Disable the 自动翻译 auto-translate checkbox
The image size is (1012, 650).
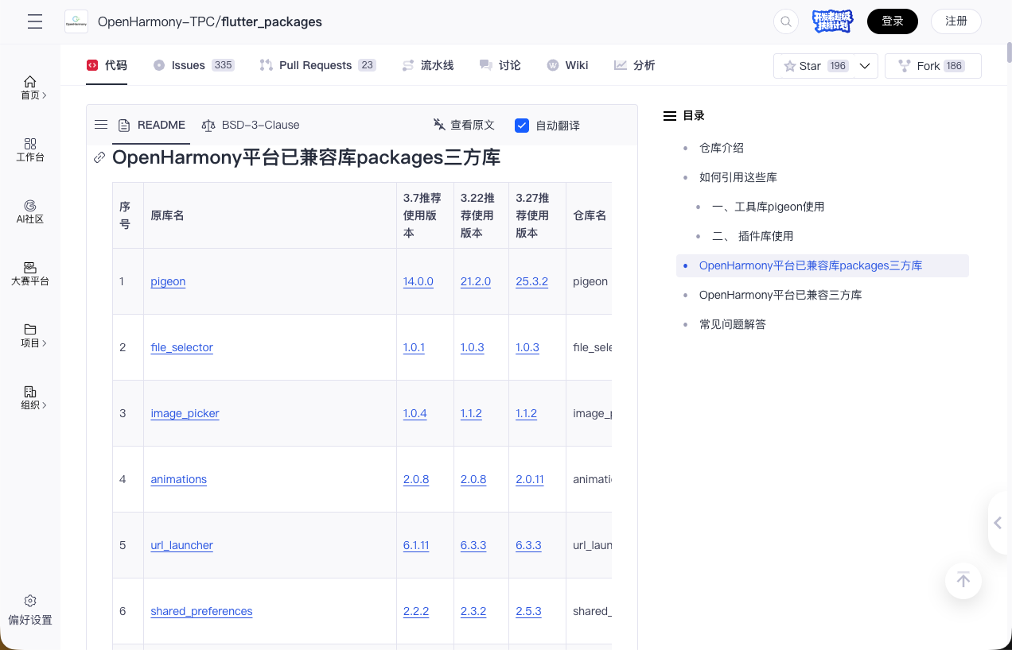click(x=522, y=125)
